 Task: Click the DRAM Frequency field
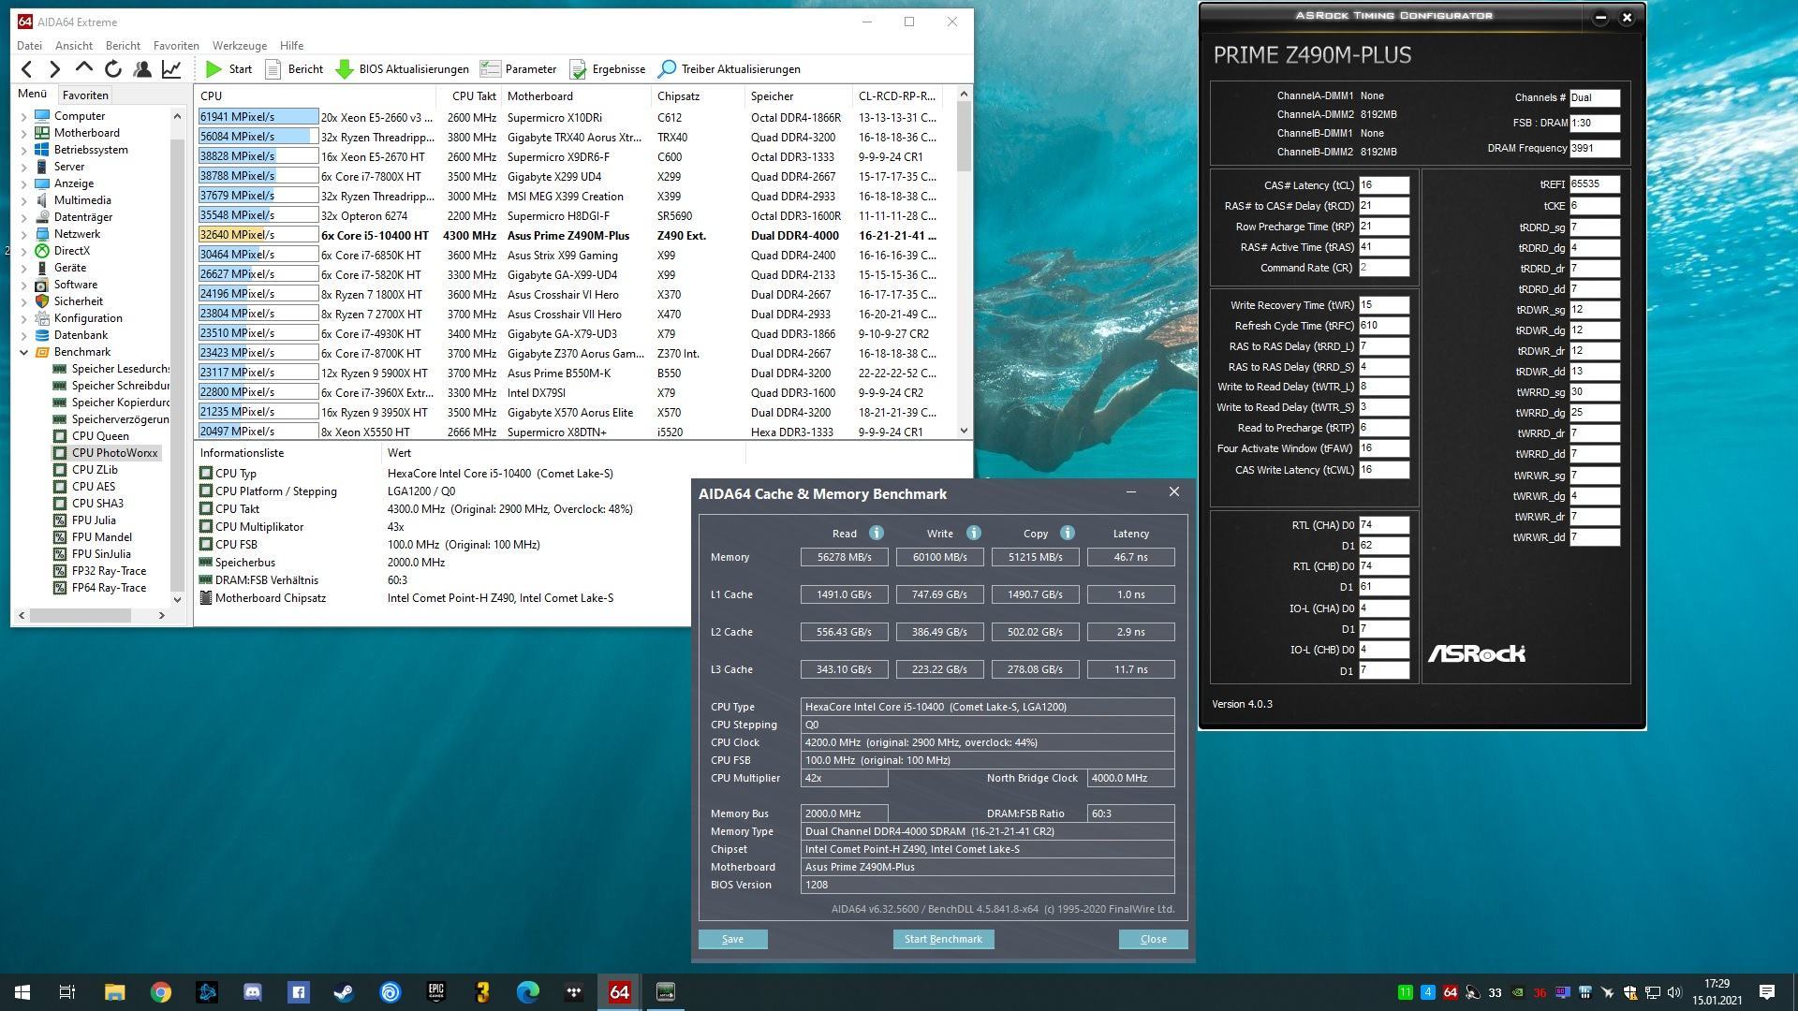point(1595,148)
